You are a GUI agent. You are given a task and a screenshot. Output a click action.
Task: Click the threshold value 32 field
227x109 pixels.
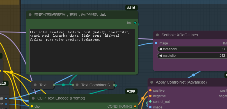click(x=223, y=49)
